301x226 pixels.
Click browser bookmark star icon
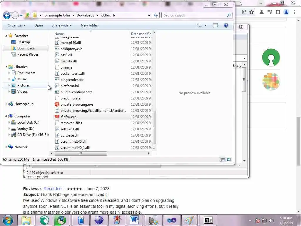coord(252,12)
